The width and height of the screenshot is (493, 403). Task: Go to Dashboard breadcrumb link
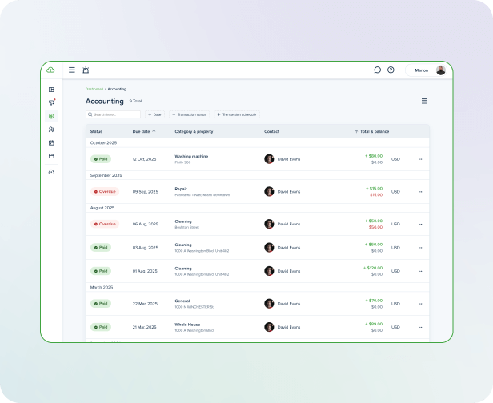pos(94,89)
